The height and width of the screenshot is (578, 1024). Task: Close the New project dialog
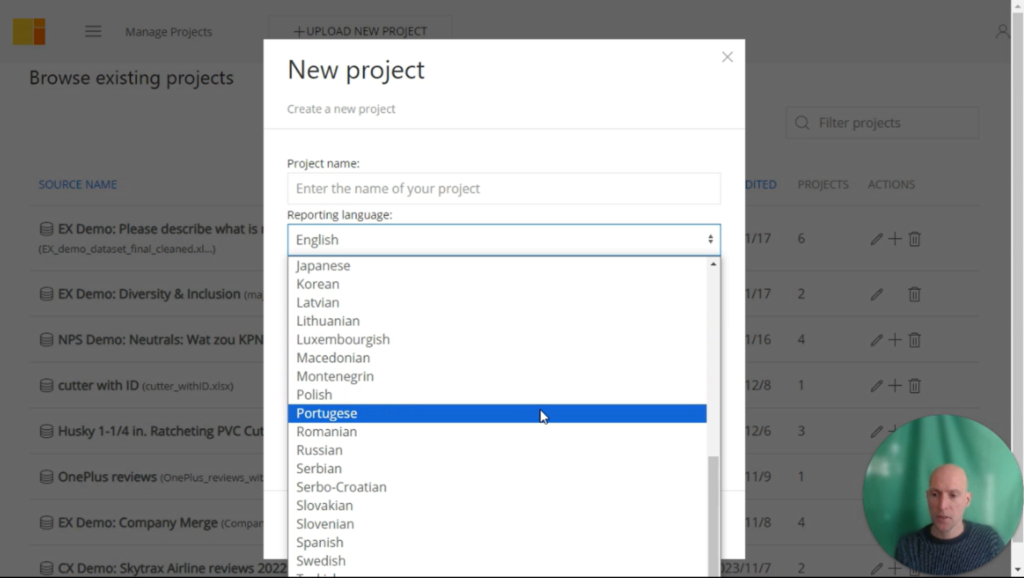click(727, 57)
